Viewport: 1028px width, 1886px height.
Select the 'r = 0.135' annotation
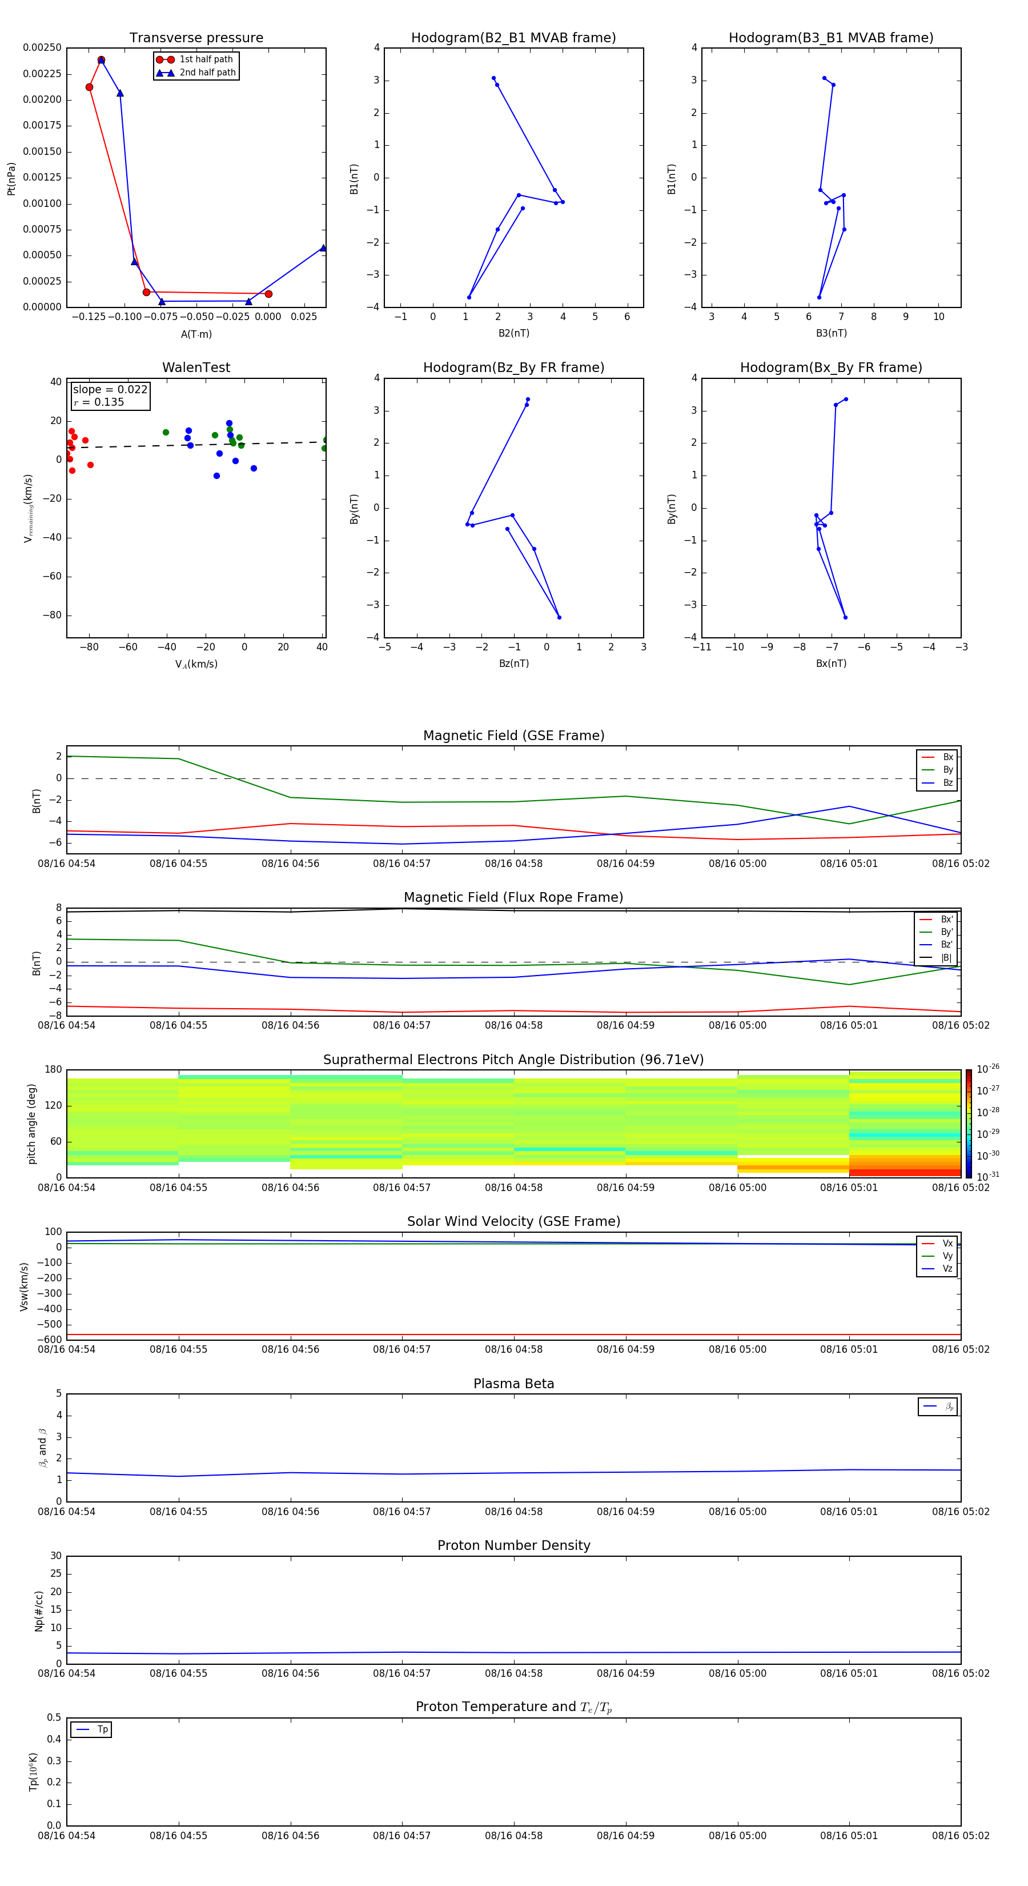pos(99,402)
